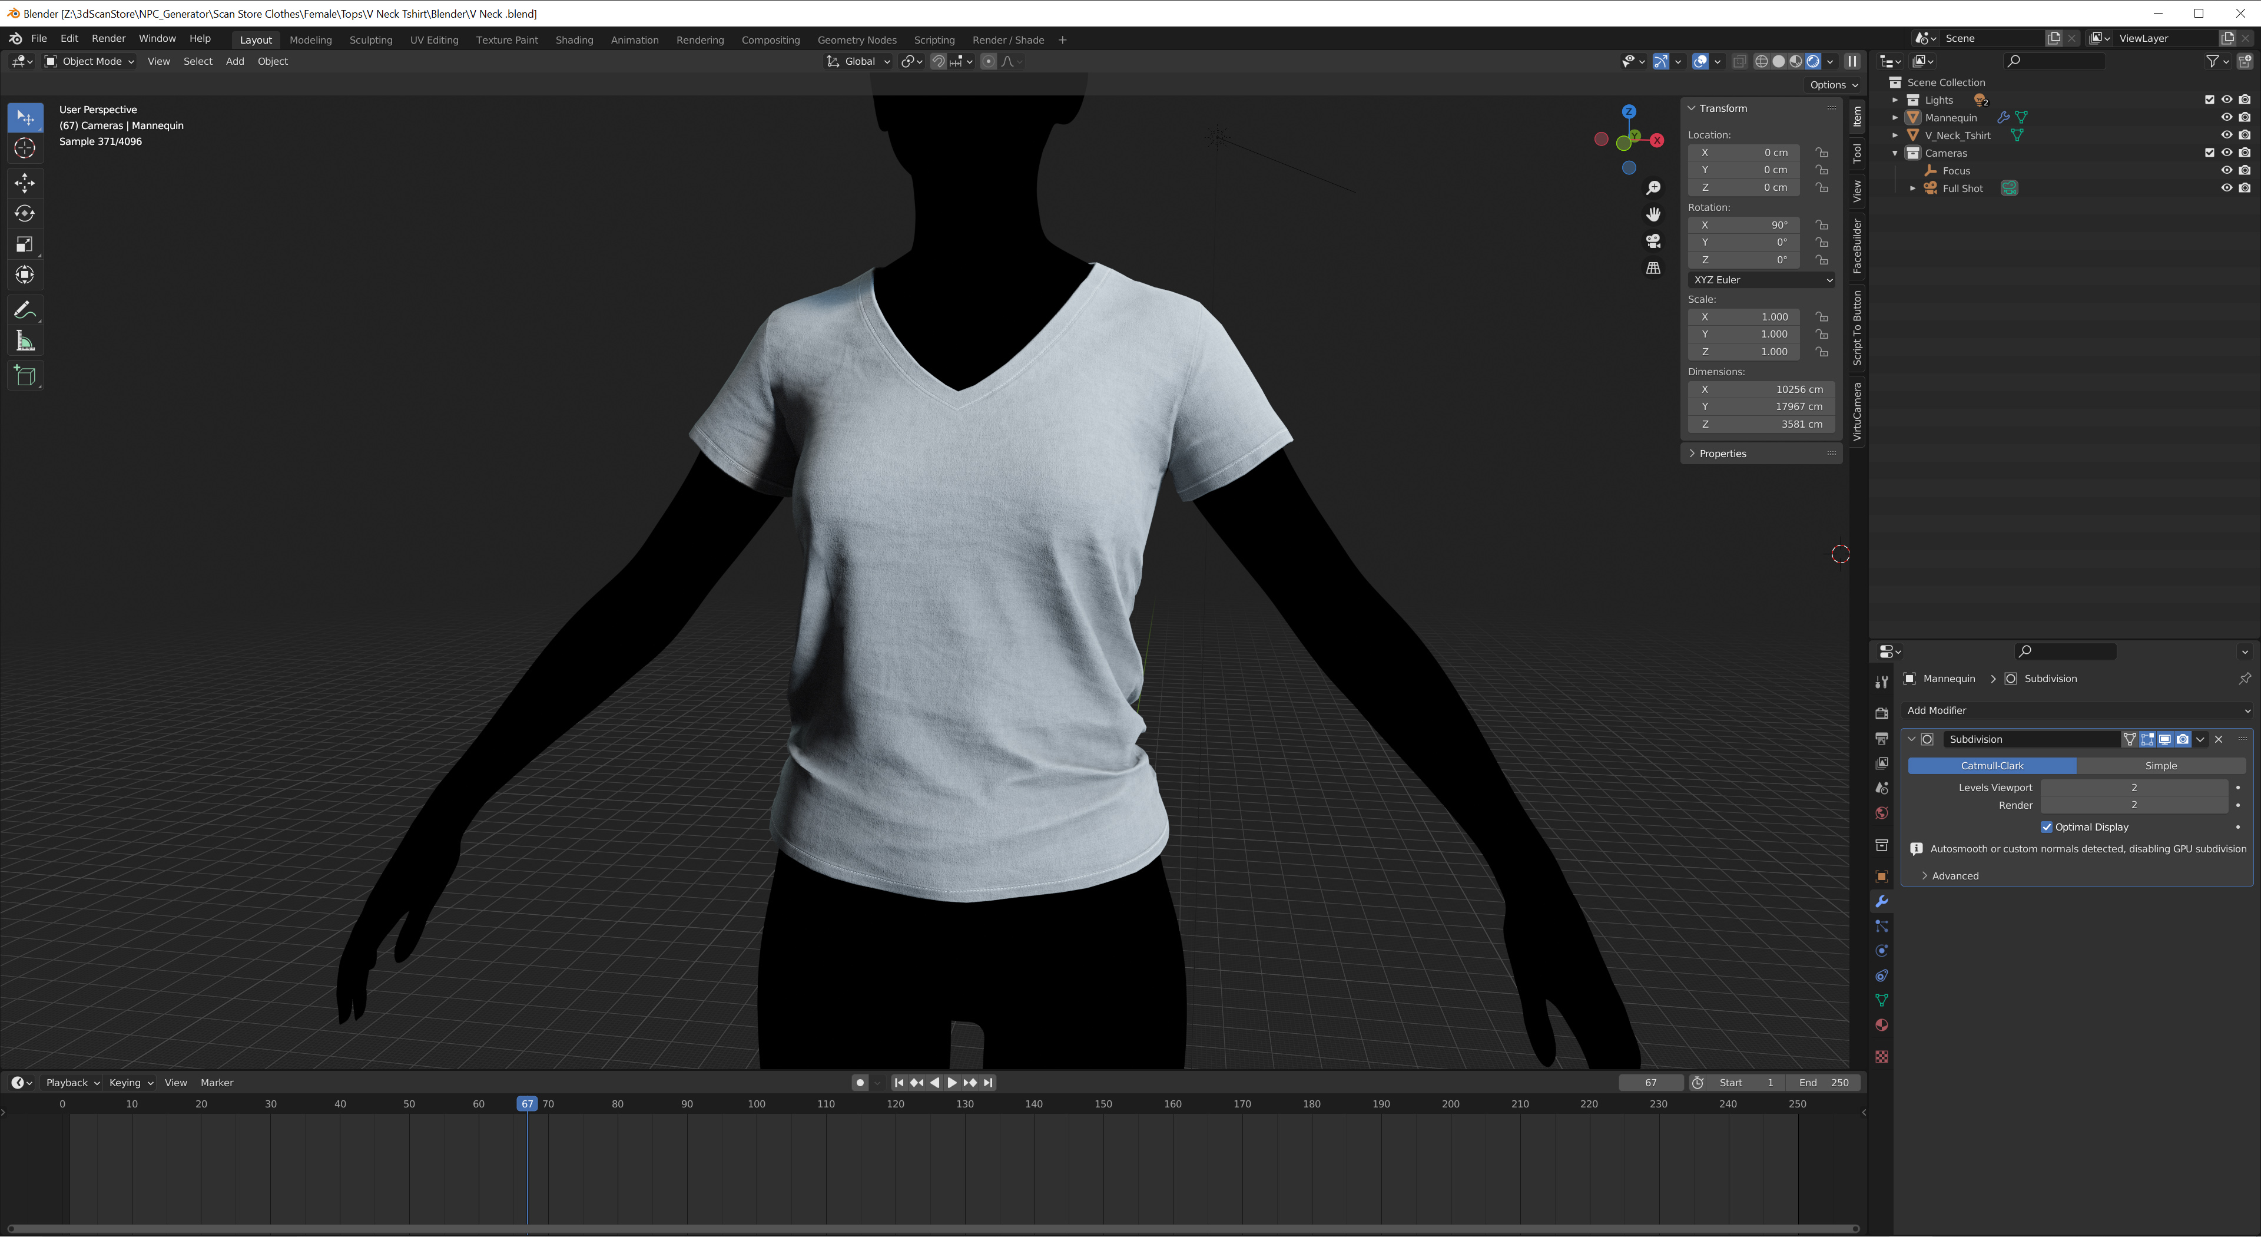
Task: Click the Catmull-Clark button
Action: [1991, 766]
